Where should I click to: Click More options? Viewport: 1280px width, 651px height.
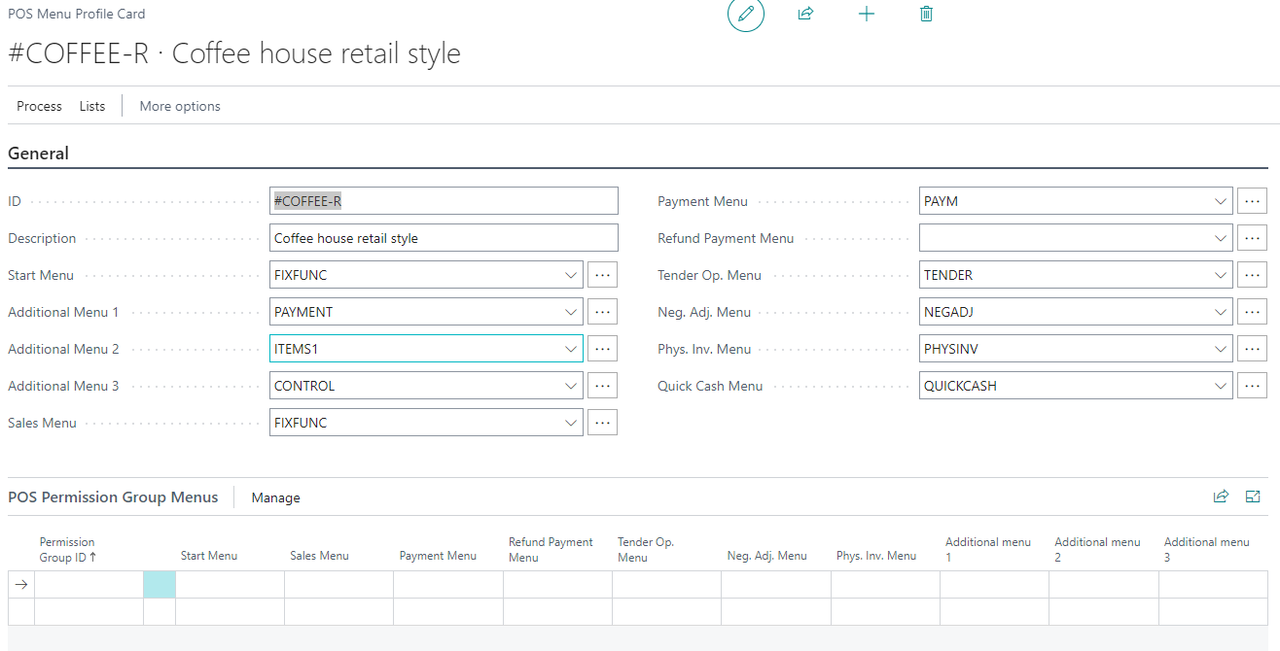pos(180,106)
